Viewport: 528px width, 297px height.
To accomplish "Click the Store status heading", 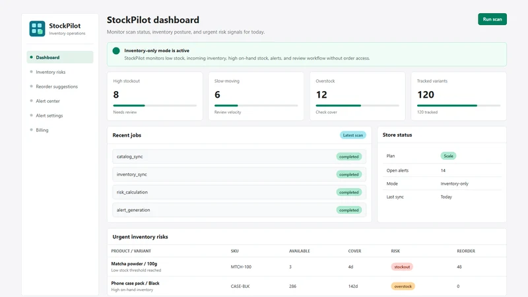I will point(397,135).
